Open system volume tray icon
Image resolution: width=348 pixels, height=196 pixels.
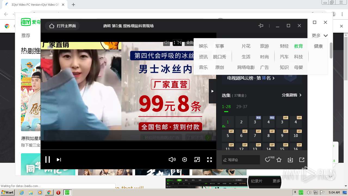(309, 192)
